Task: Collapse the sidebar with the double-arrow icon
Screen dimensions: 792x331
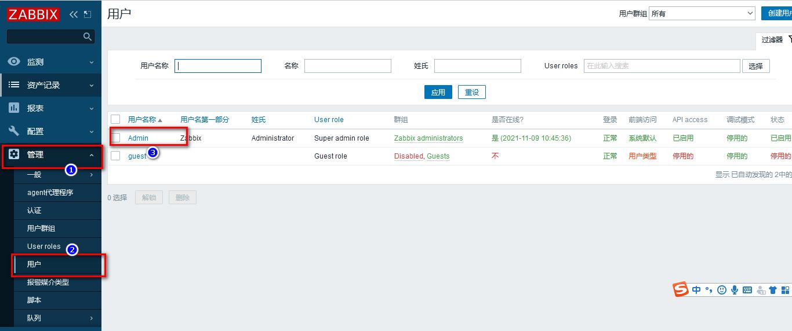Action: (73, 14)
